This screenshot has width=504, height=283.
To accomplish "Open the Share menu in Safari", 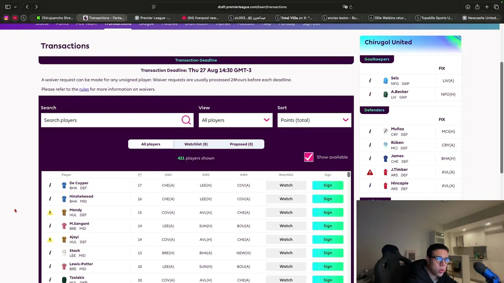I will click(x=477, y=7).
